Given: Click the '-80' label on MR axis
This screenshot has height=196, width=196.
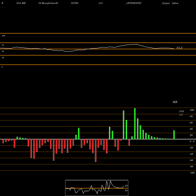Looking at the screenshot, I should pyautogui.click(x=191, y=167).
